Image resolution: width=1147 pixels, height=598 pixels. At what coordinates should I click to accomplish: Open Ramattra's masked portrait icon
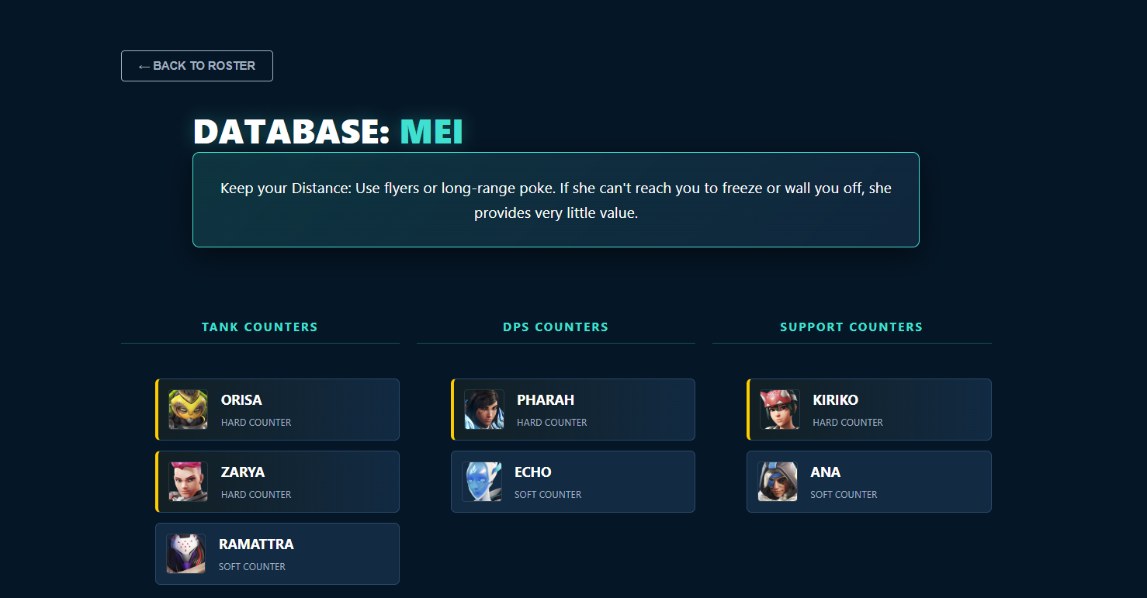[x=186, y=554]
